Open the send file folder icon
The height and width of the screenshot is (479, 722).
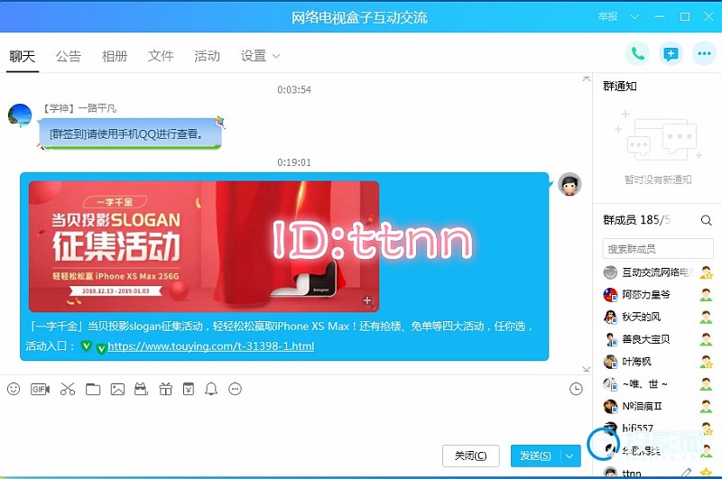[x=93, y=390]
